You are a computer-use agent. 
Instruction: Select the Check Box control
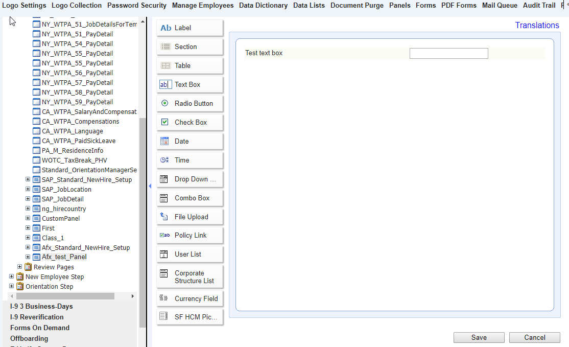[189, 122]
